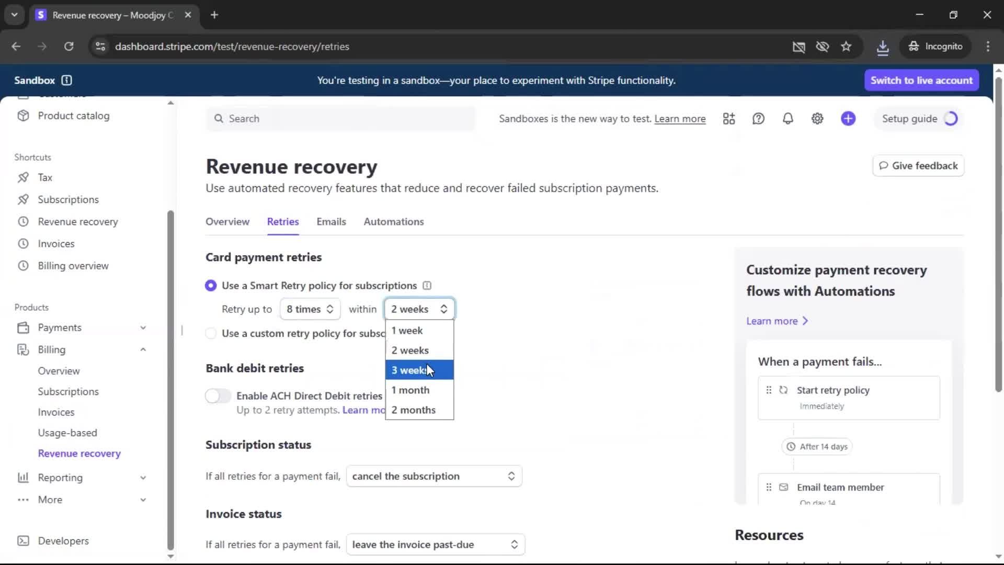
Task: Click the Give feedback button
Action: click(x=918, y=166)
